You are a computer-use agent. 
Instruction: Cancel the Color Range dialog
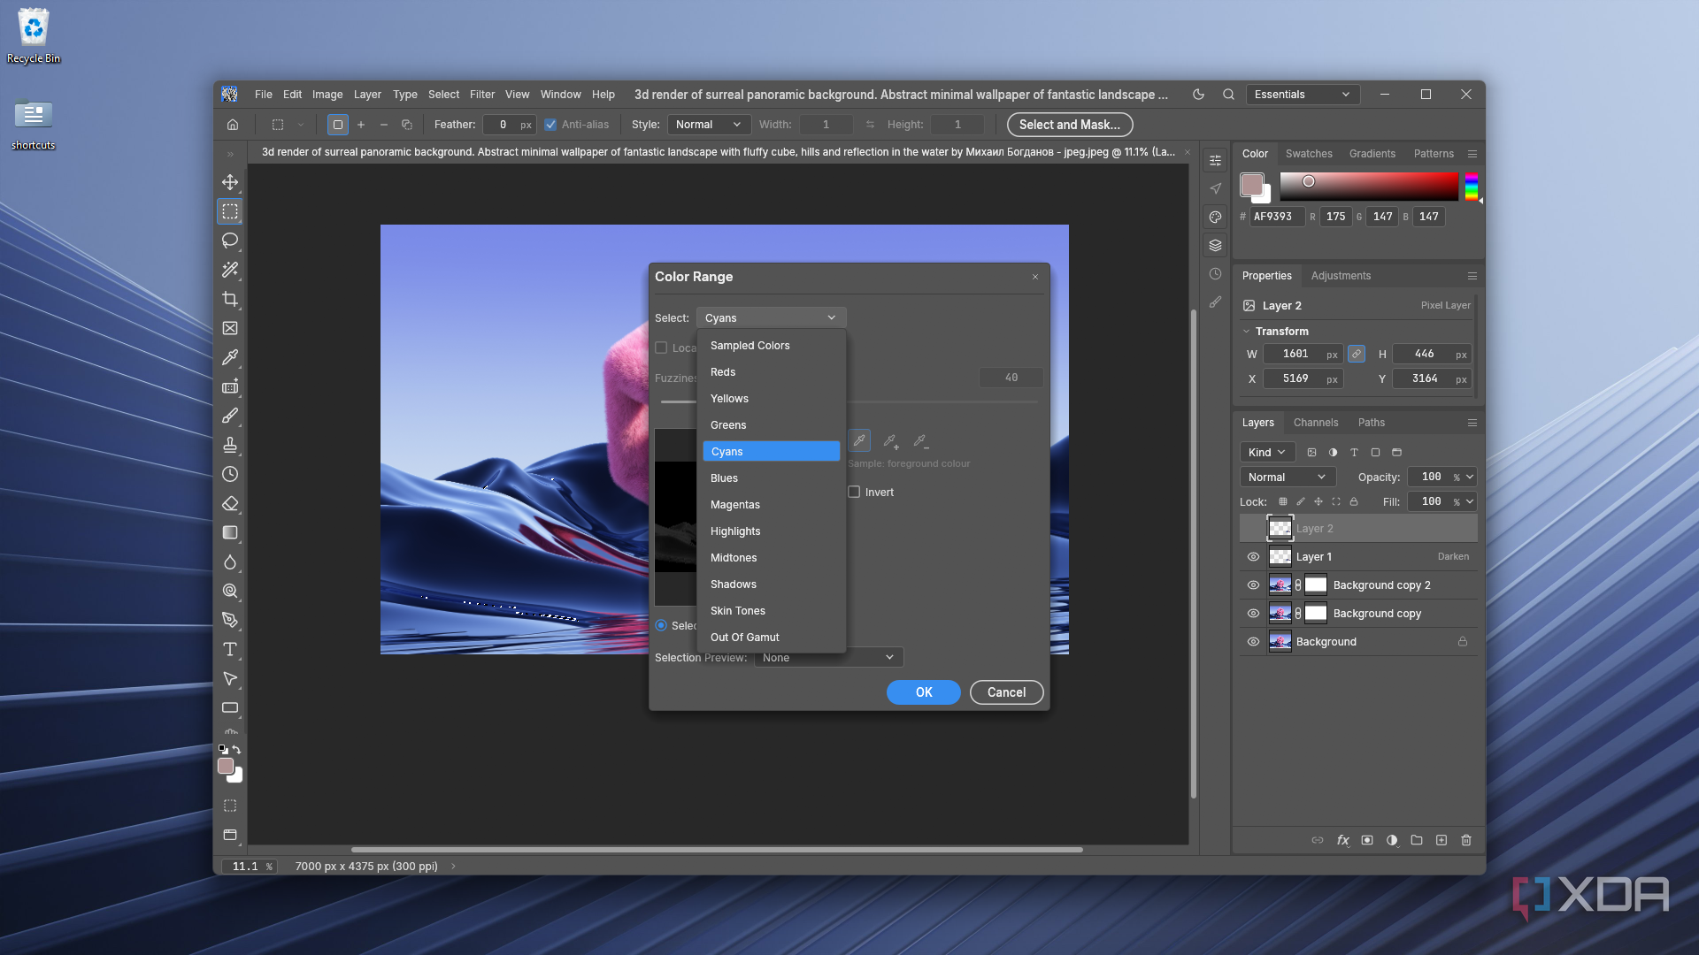(1007, 692)
